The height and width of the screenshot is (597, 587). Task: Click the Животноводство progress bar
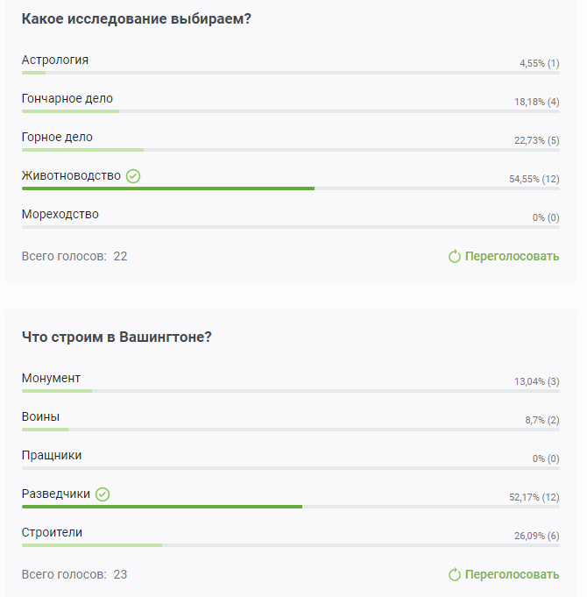(168, 188)
